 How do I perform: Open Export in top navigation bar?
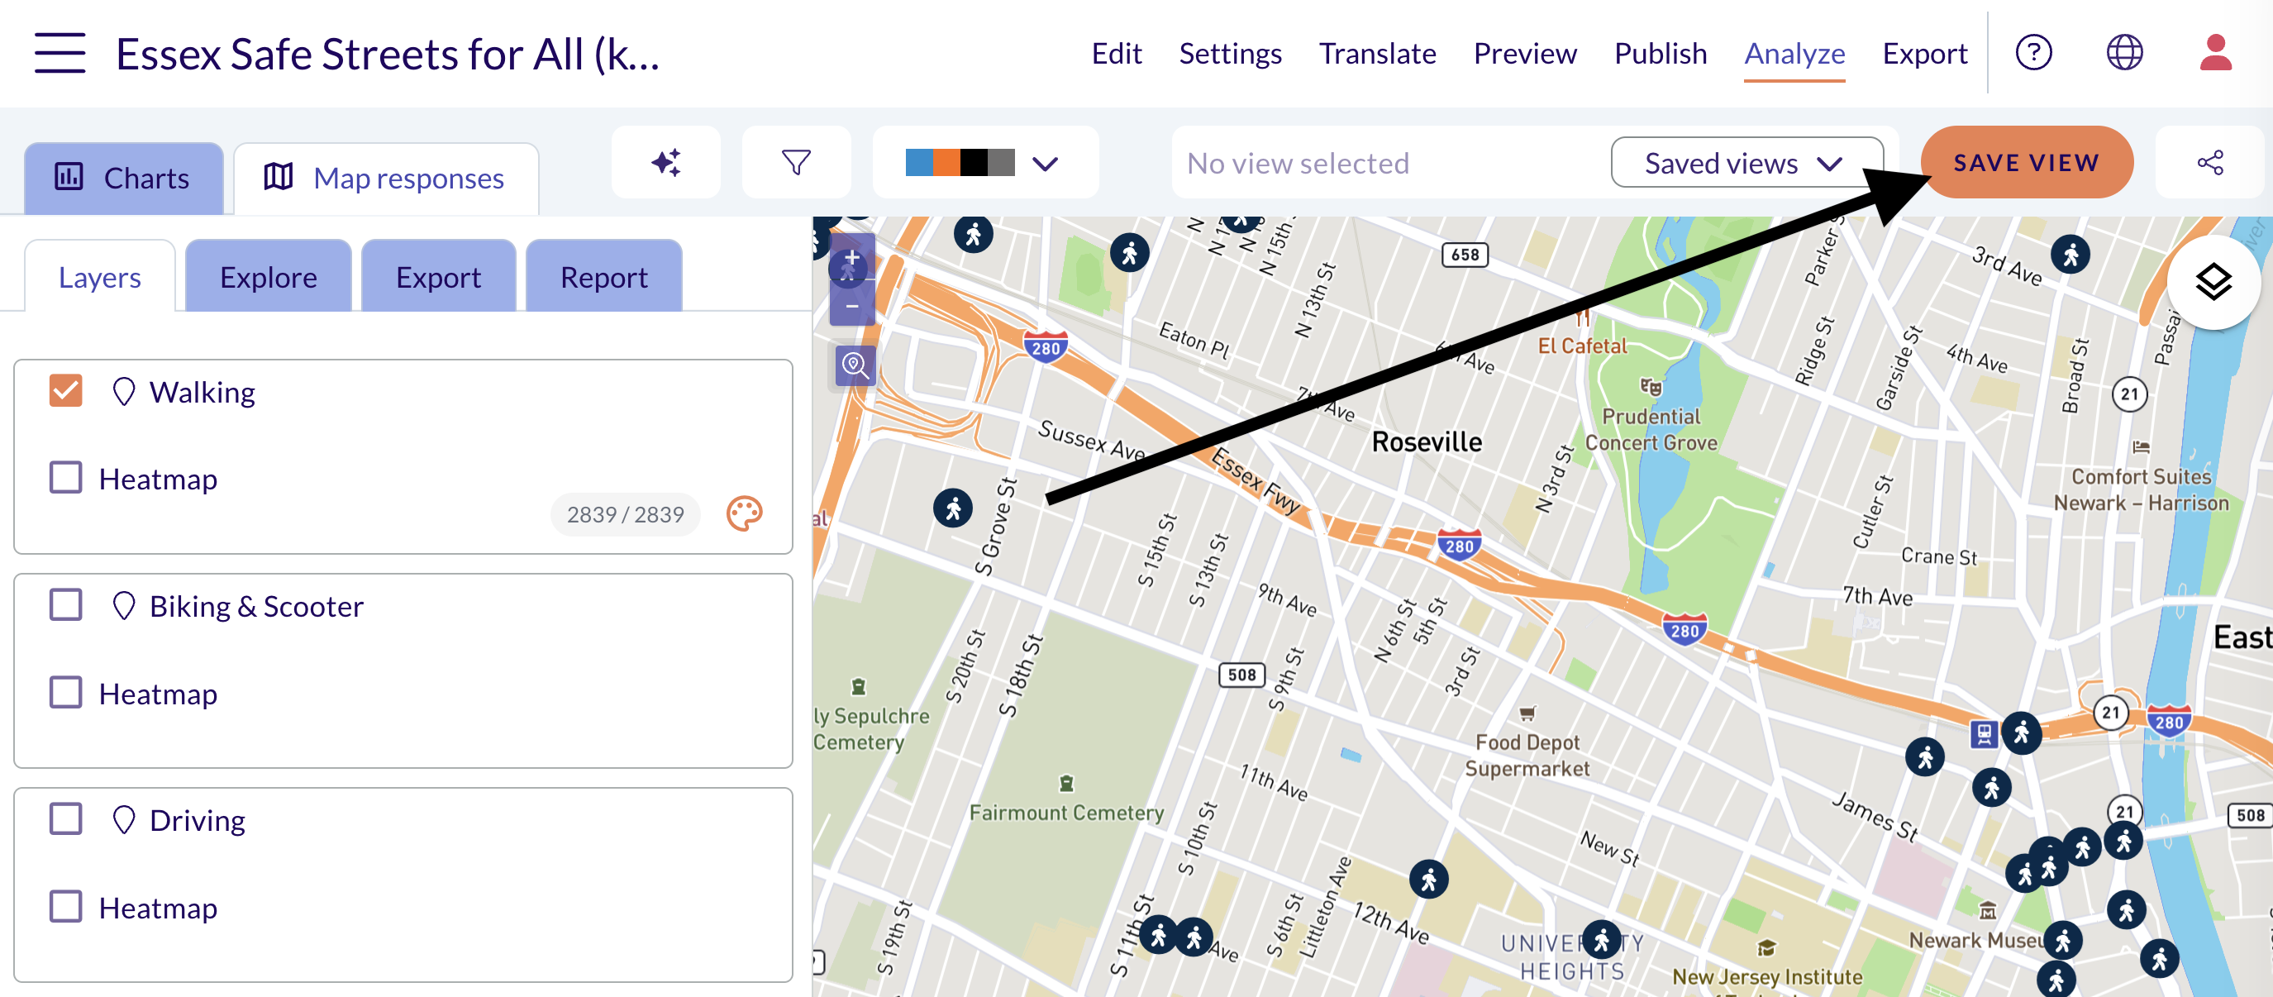(x=1924, y=53)
